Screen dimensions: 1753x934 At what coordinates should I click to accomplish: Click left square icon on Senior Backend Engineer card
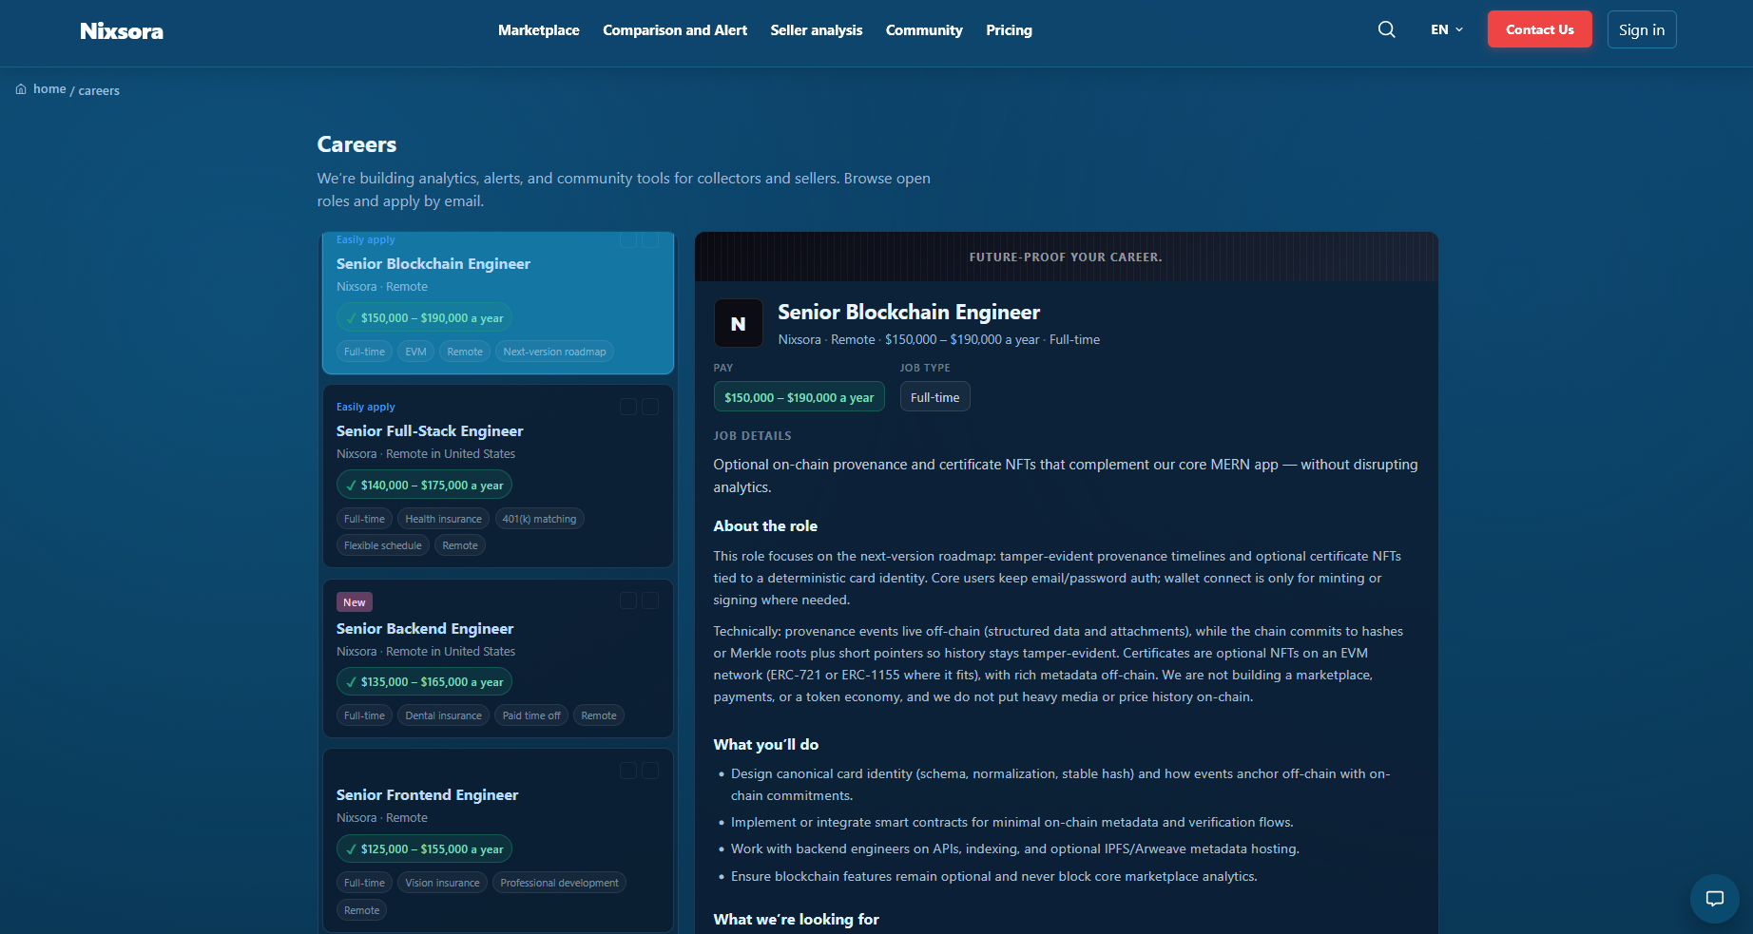[628, 600]
